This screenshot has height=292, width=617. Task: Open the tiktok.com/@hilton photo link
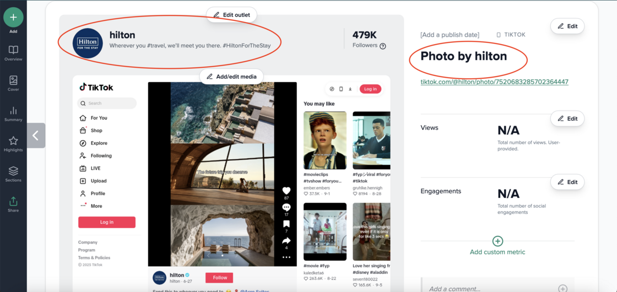[494, 82]
